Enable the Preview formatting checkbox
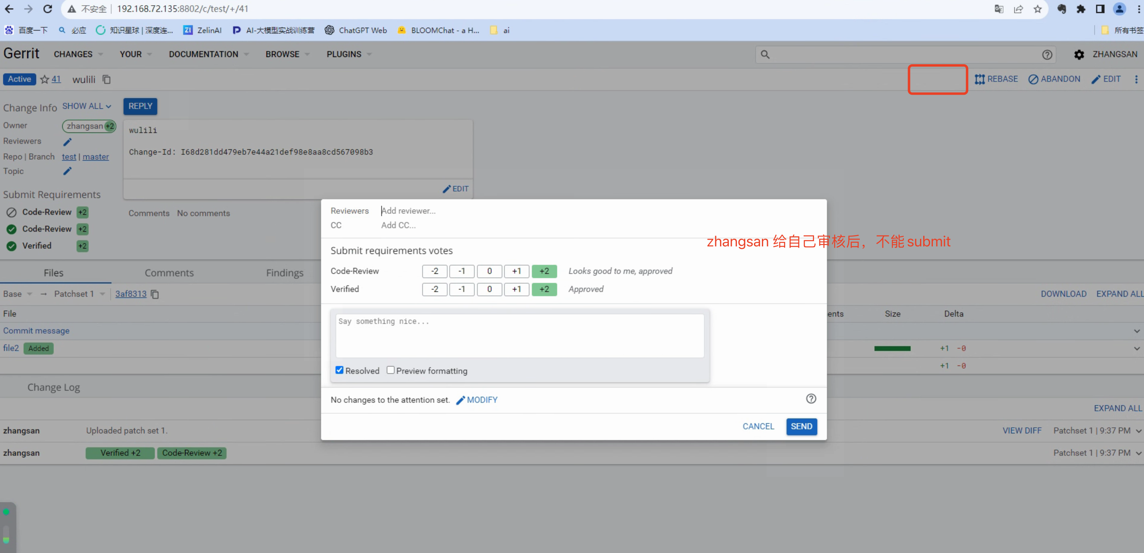The width and height of the screenshot is (1144, 553). coord(390,370)
